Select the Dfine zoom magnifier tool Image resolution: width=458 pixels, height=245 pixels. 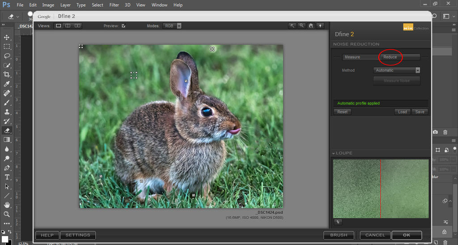coord(302,26)
